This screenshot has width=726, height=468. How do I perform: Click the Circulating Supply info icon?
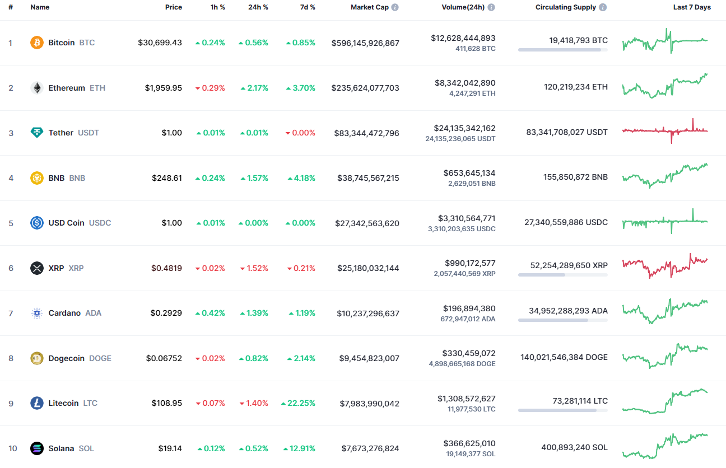coord(603,7)
